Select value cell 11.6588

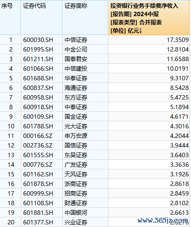pos(149,59)
